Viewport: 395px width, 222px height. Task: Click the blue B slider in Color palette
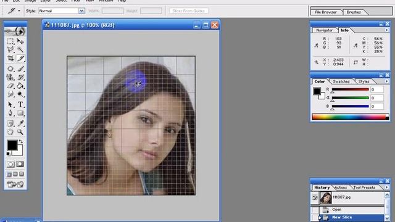point(350,107)
